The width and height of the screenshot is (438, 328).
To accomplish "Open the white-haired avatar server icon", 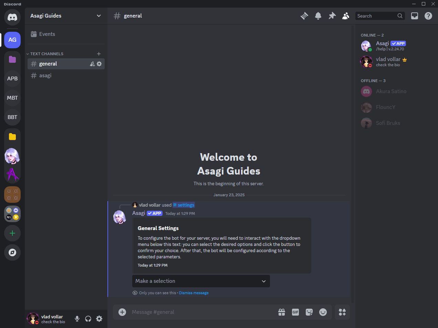I will tap(12, 156).
